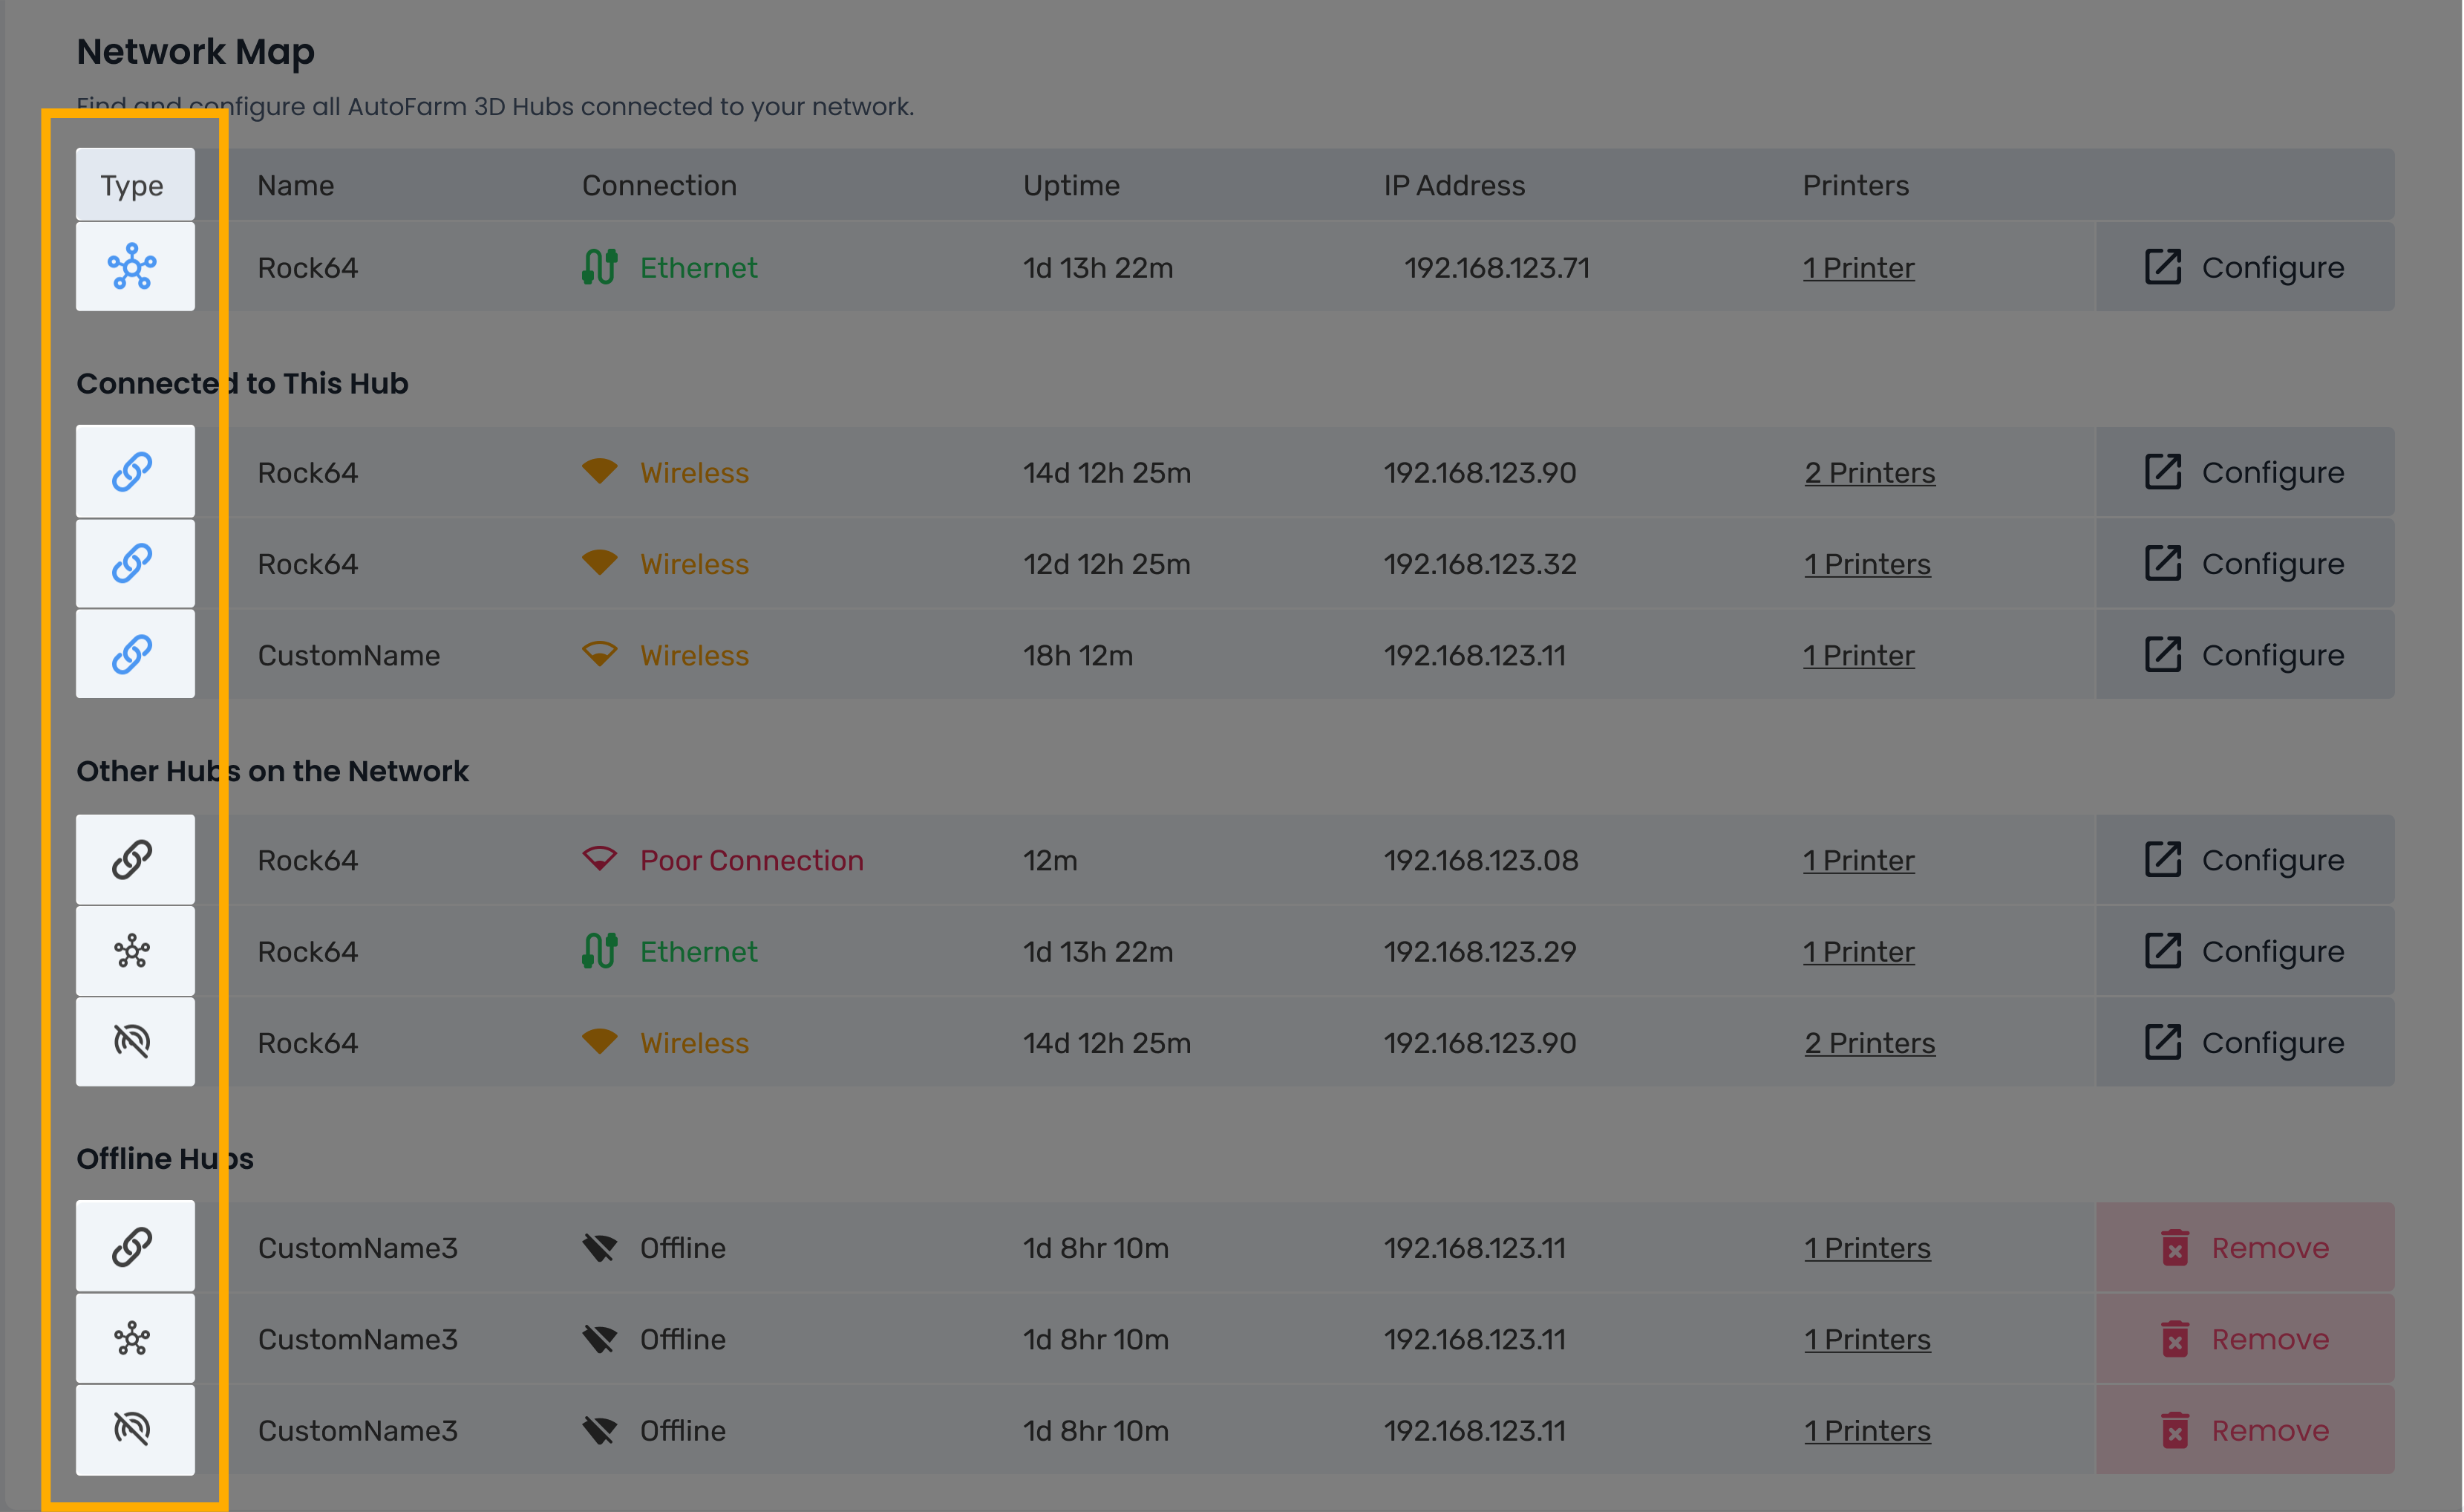Click hub type icon for Rock64 at 192.168.123.71

[x=132, y=266]
